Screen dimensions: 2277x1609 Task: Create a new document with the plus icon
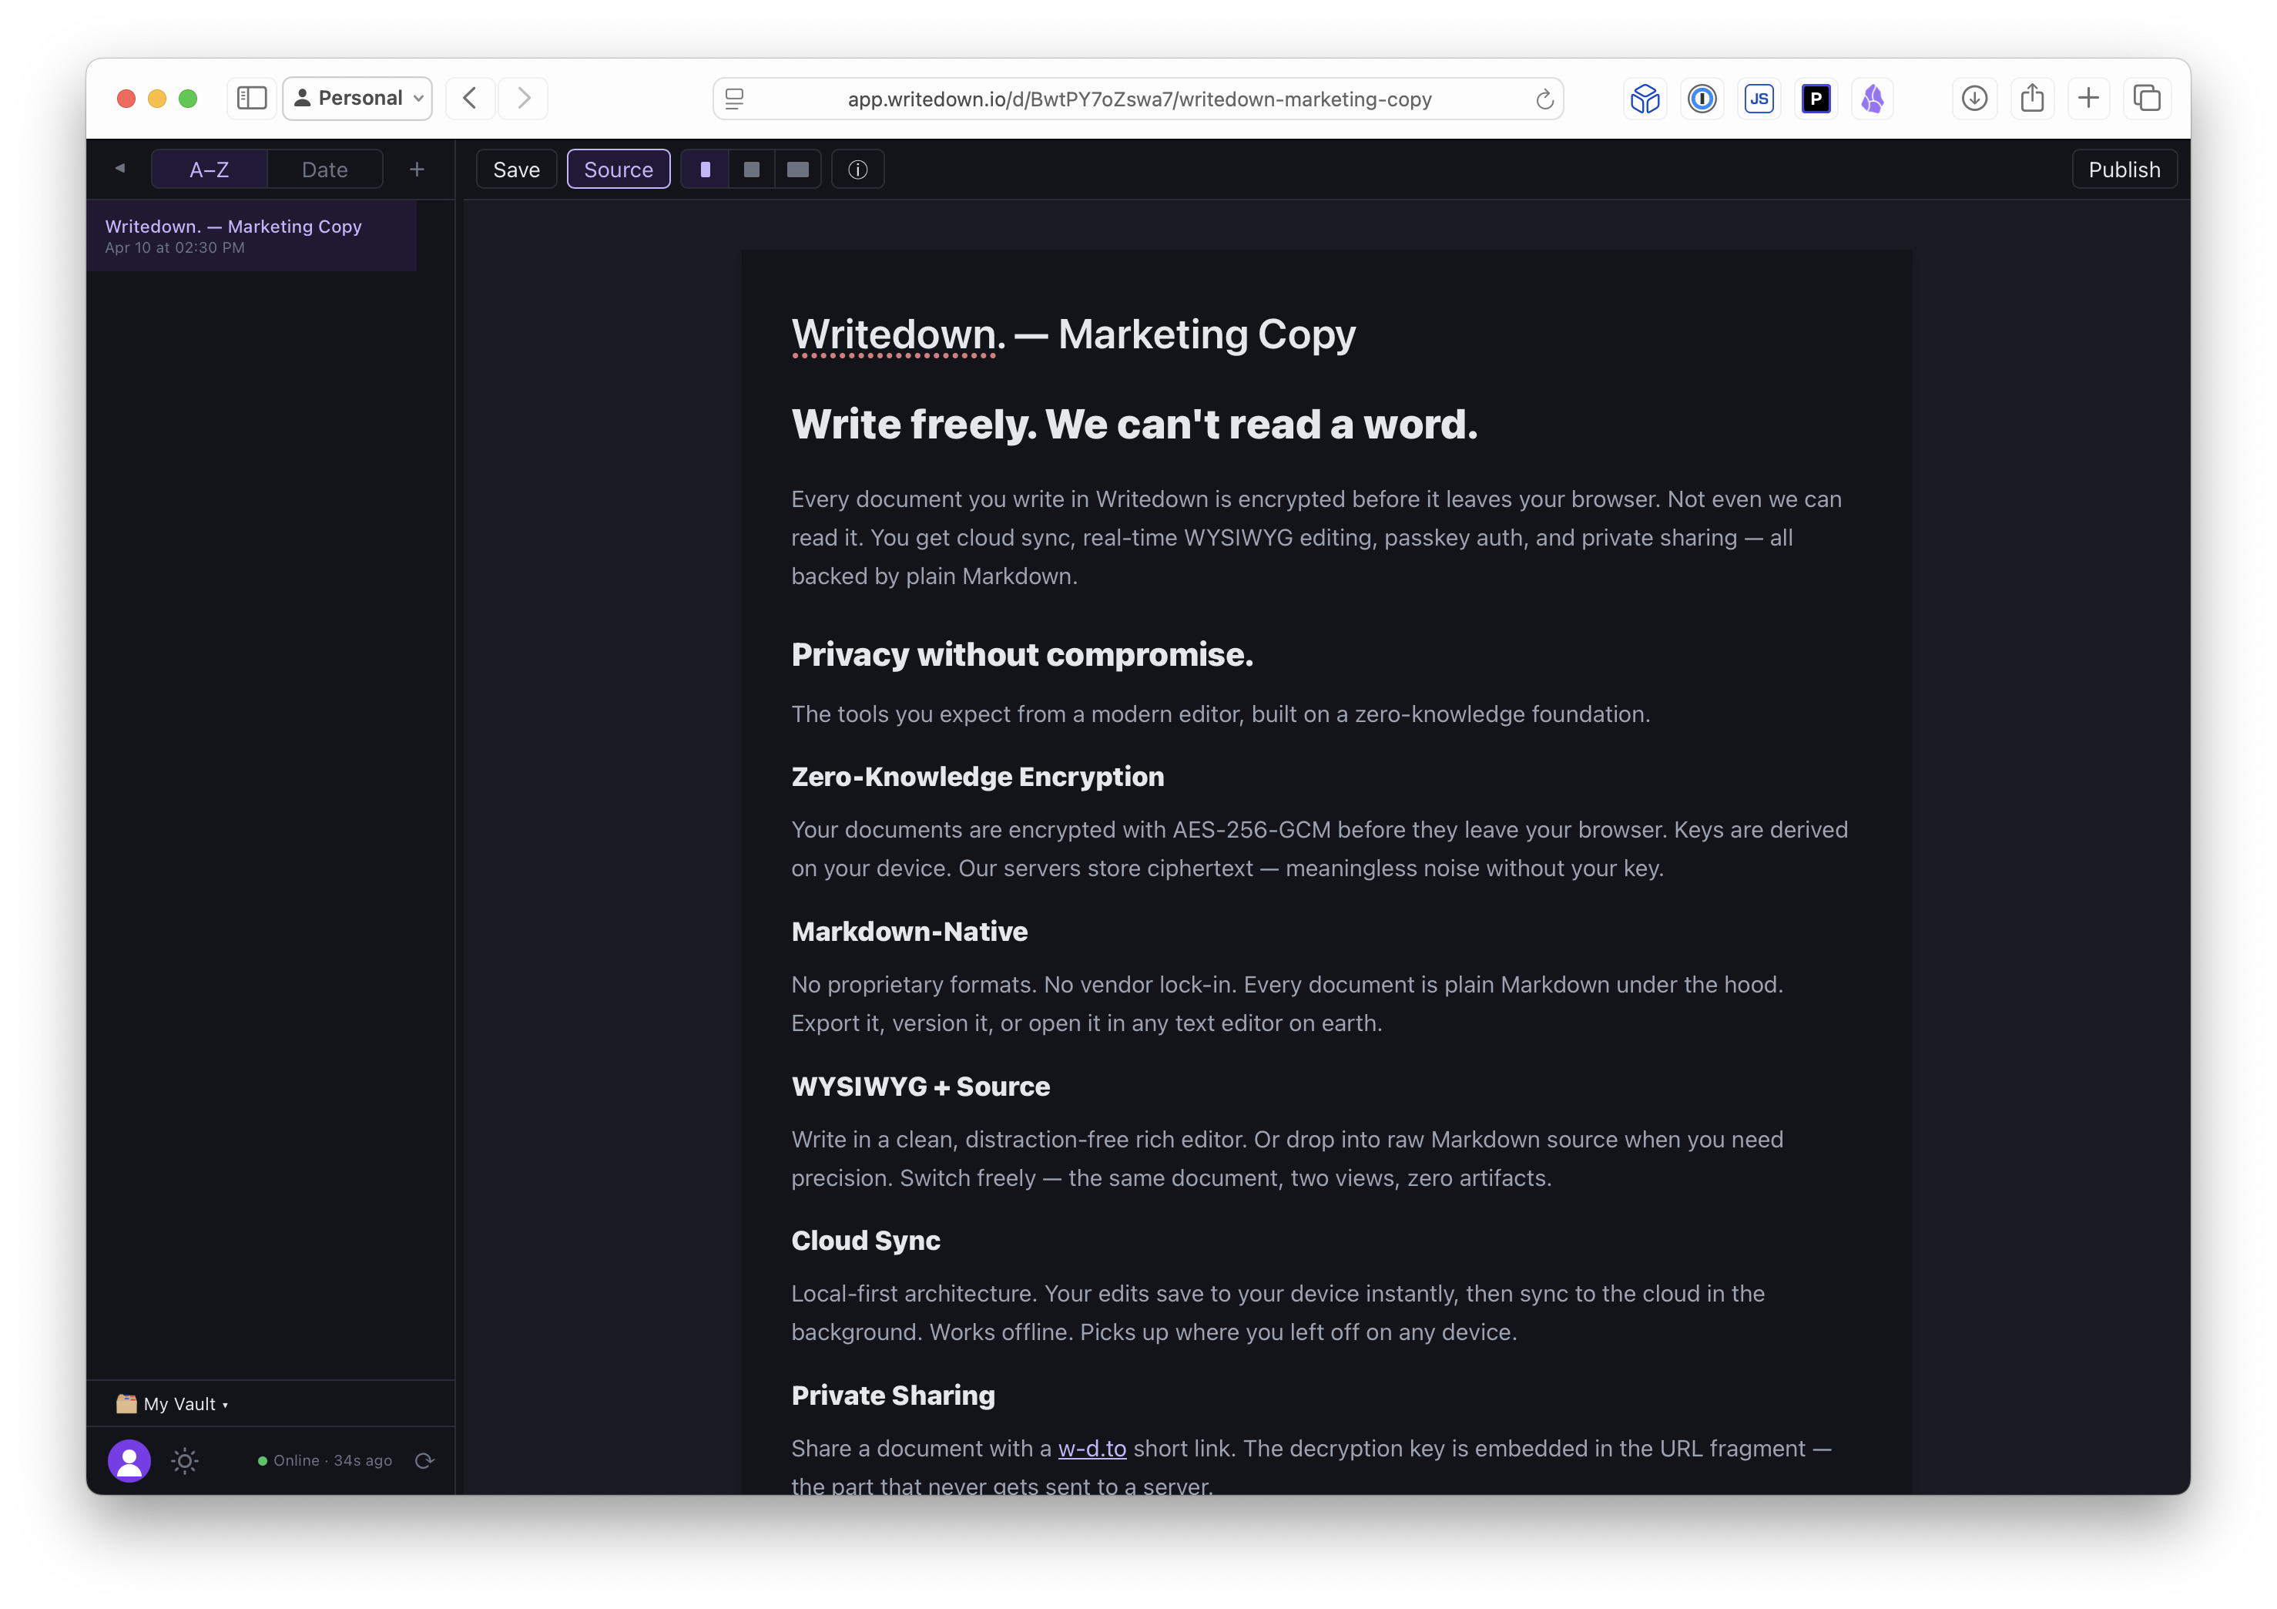tap(417, 169)
